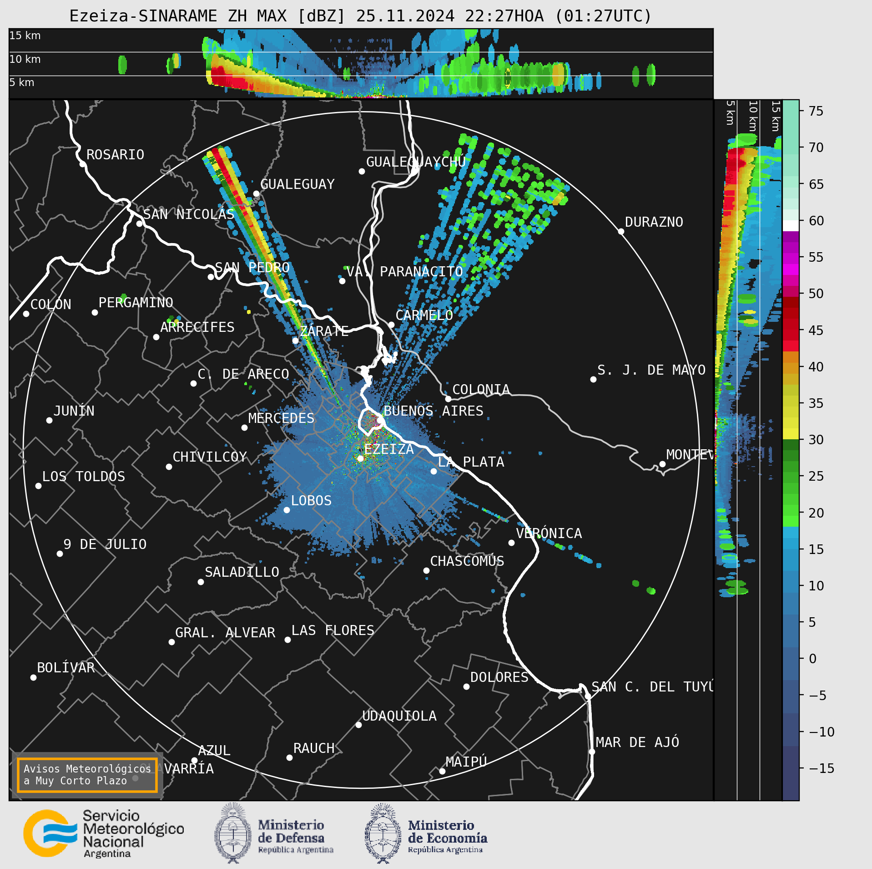Click the LOBOS city label

tap(311, 501)
